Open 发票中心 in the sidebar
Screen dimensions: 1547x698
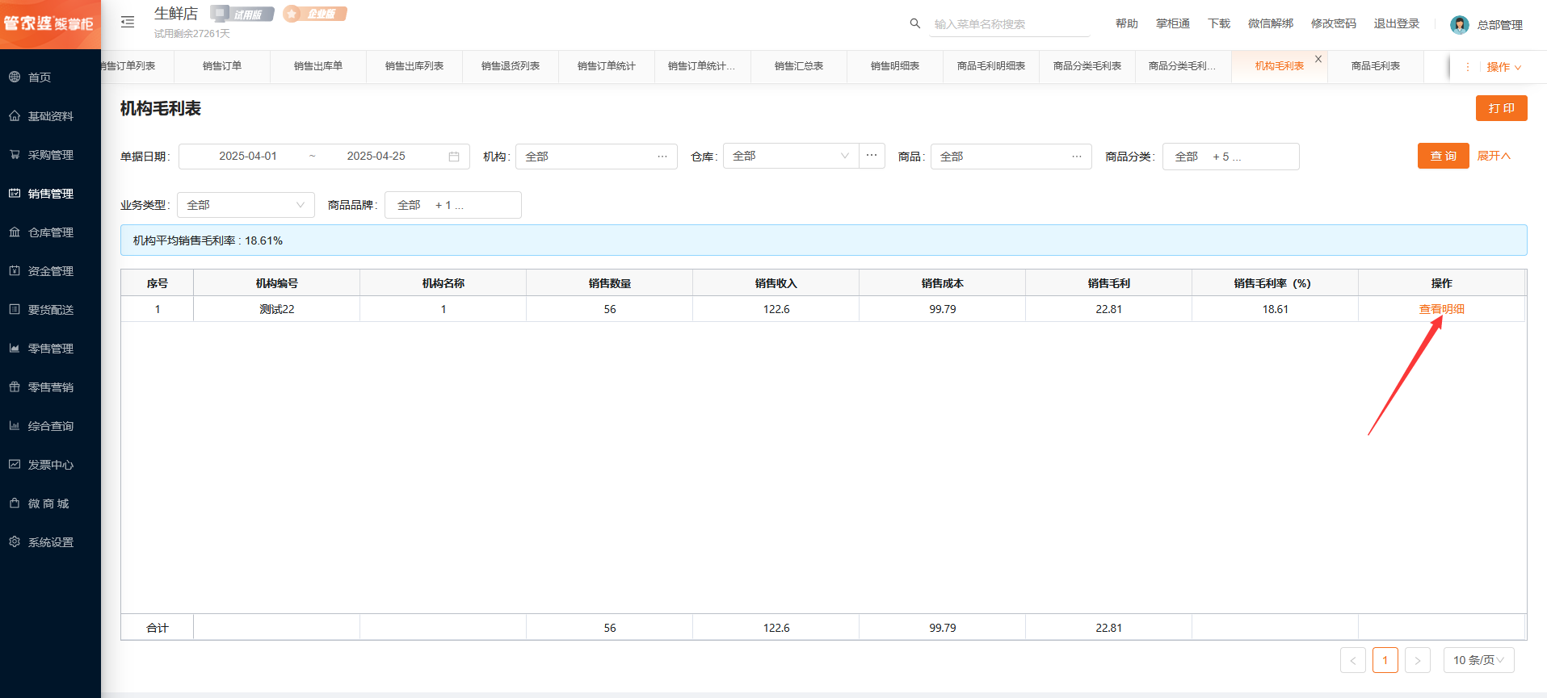50,465
